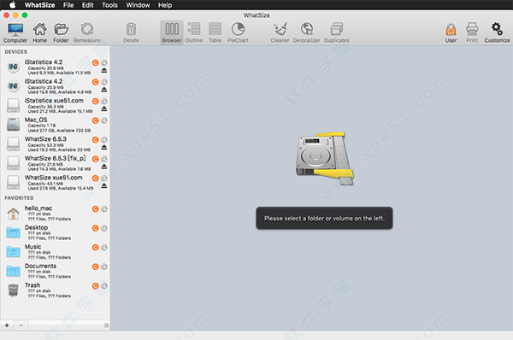Select iStatistica xue51.com volume
The image size is (513, 340).
[x=55, y=105]
